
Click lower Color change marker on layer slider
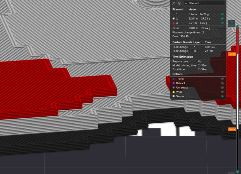click(232, 129)
